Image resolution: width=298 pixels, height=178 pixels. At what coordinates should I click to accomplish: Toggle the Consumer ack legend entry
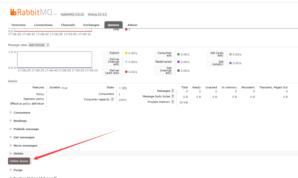click(163, 54)
